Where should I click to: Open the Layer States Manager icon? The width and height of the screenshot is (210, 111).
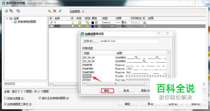tap(18, 11)
